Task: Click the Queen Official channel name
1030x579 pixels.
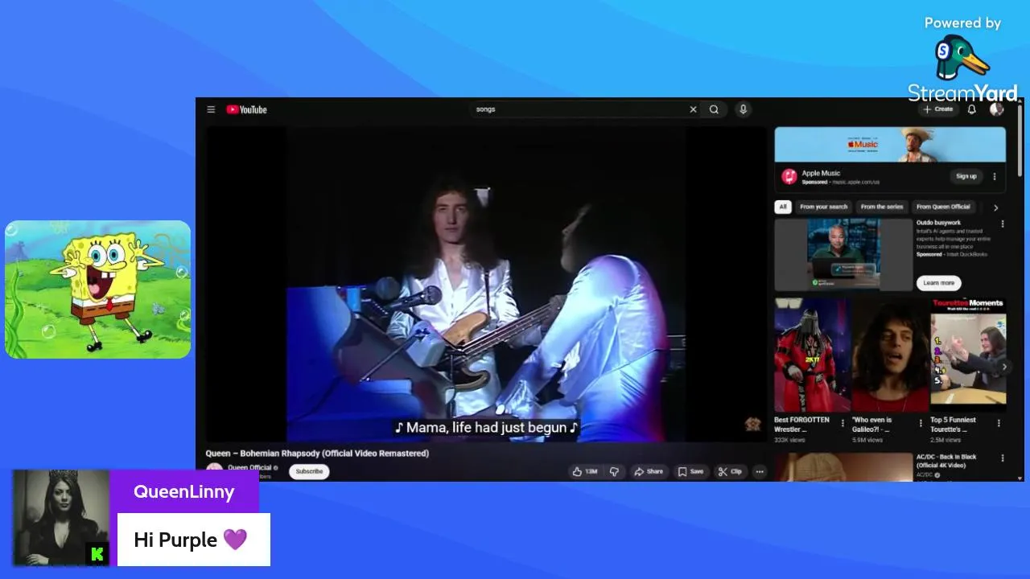Action: (249, 467)
